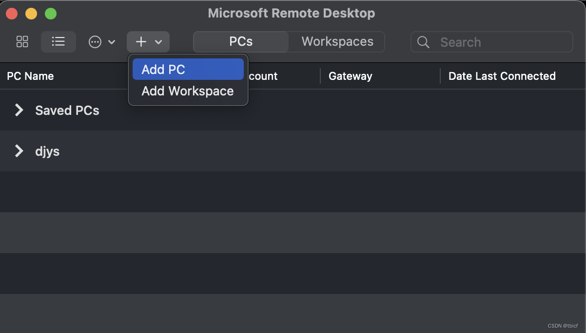Sort by Date Last Connected column

point(502,76)
